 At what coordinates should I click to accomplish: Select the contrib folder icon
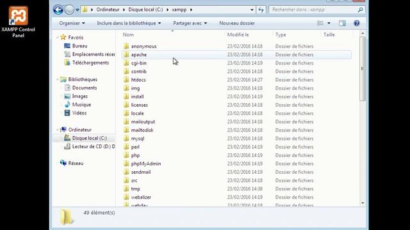(x=126, y=71)
